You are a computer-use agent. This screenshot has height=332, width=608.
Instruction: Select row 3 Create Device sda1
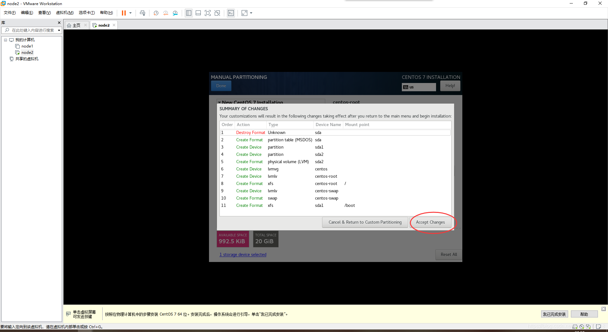point(335,147)
